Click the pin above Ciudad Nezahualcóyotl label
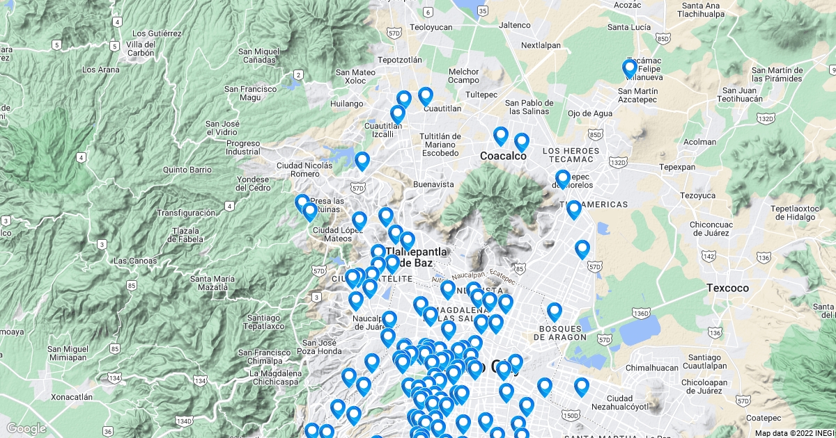 pos(582,387)
